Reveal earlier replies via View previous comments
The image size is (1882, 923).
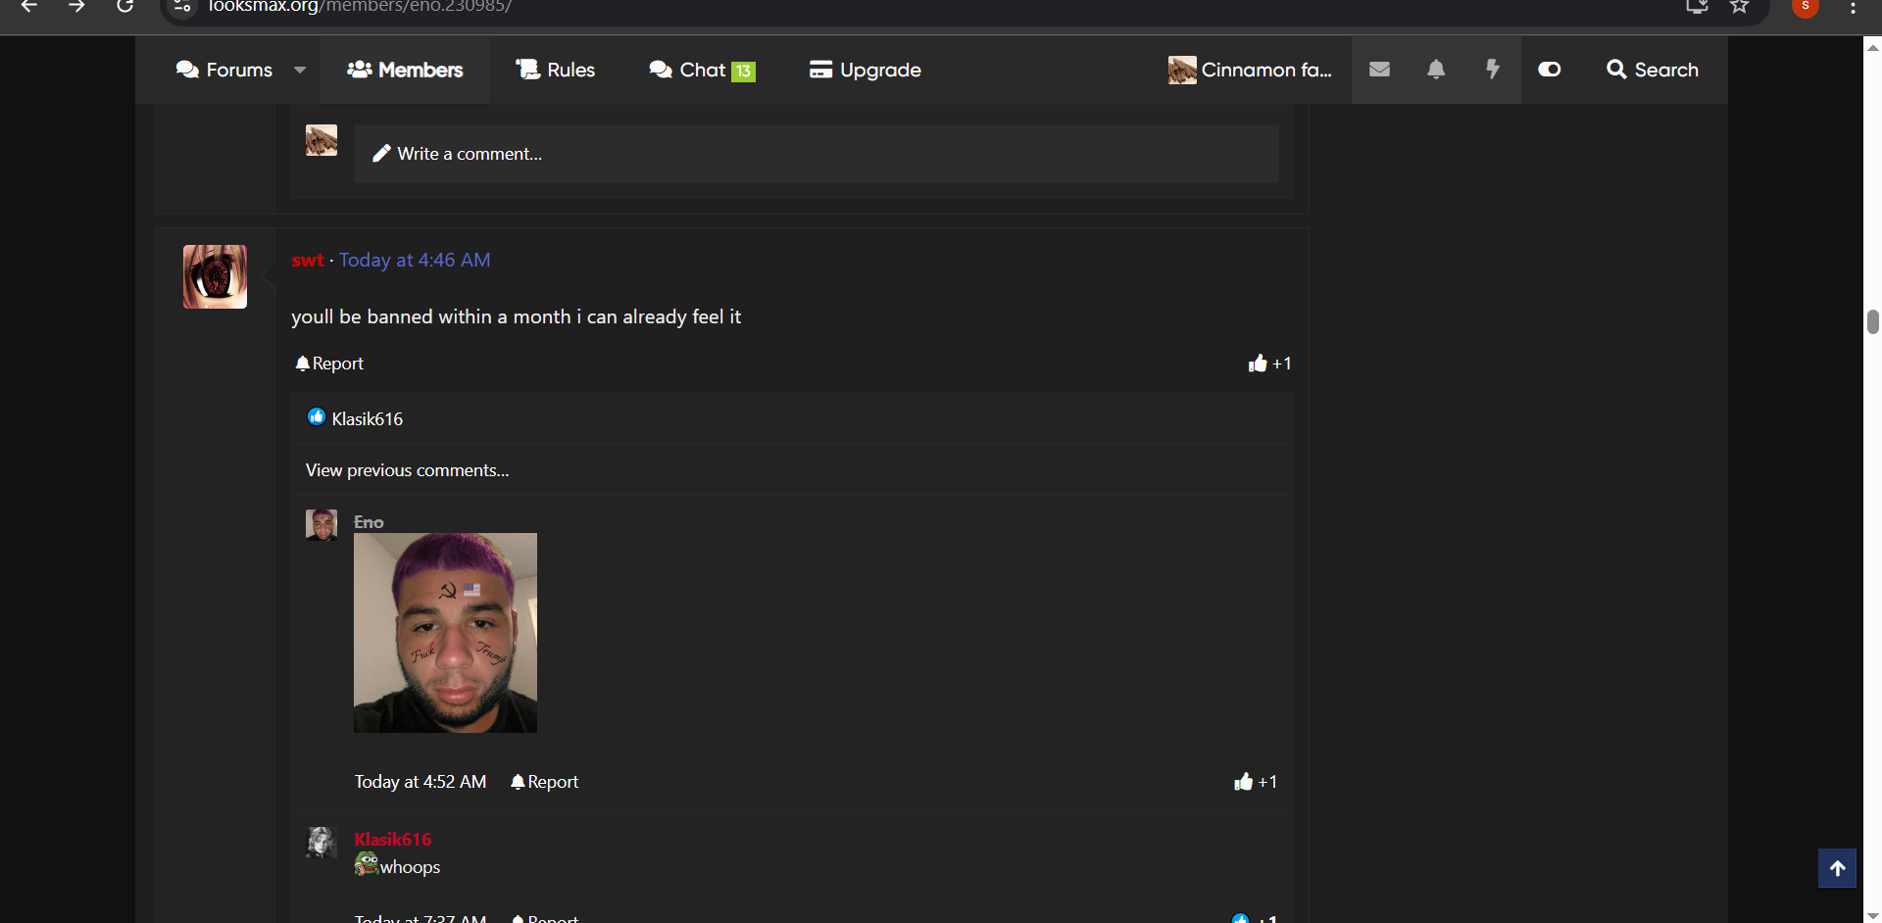pyautogui.click(x=407, y=469)
